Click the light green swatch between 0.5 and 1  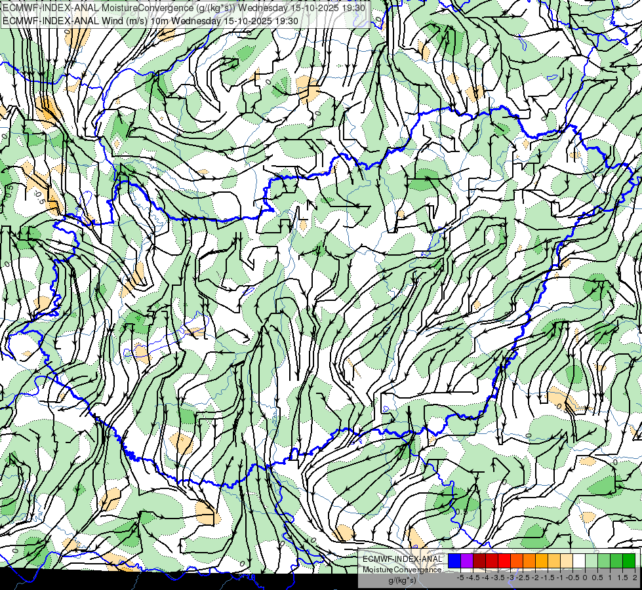pyautogui.click(x=604, y=561)
